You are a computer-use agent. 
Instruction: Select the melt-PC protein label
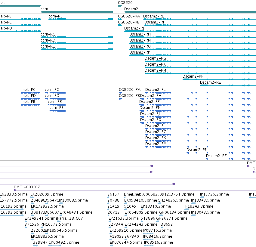click(x=28, y=90)
